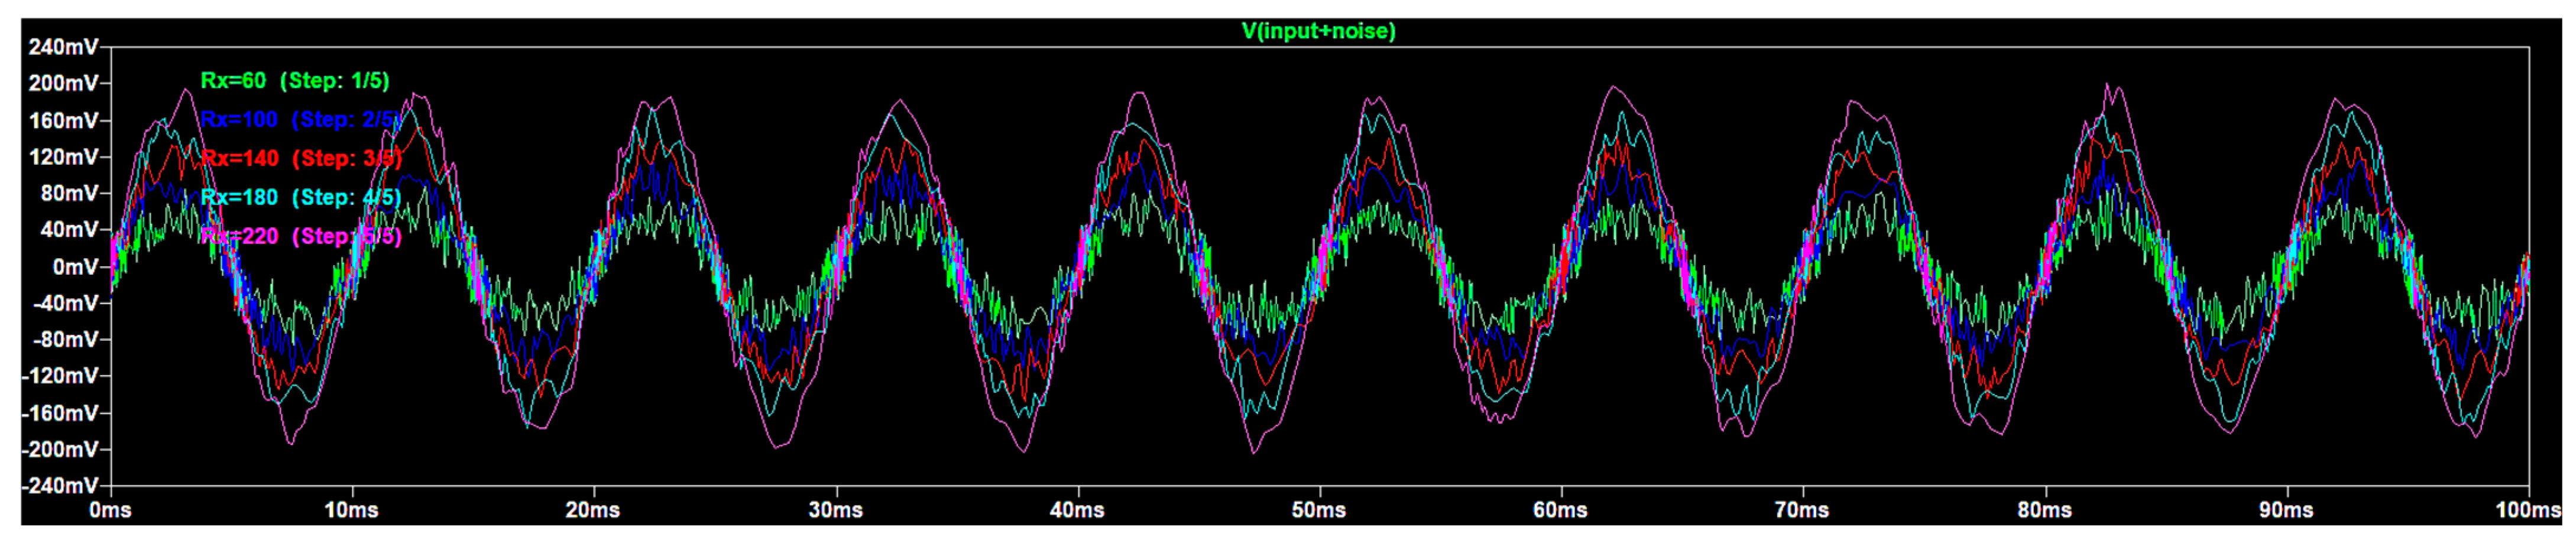Click the 40ms time axis label
The image size is (2576, 544).
(x=1077, y=511)
